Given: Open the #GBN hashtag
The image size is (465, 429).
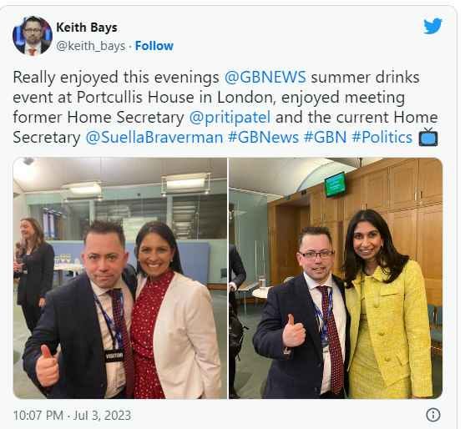Looking at the screenshot, I should pyautogui.click(x=325, y=138).
